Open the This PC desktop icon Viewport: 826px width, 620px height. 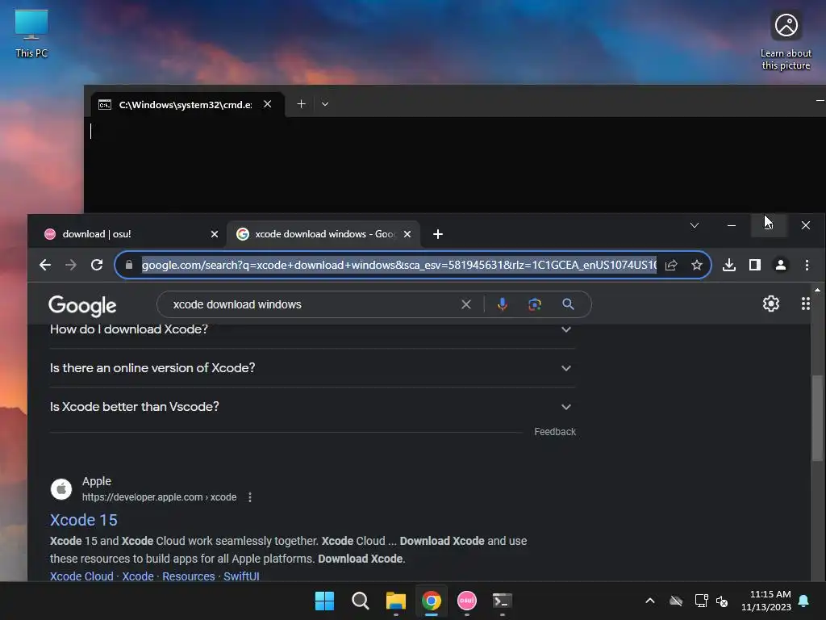click(x=31, y=33)
